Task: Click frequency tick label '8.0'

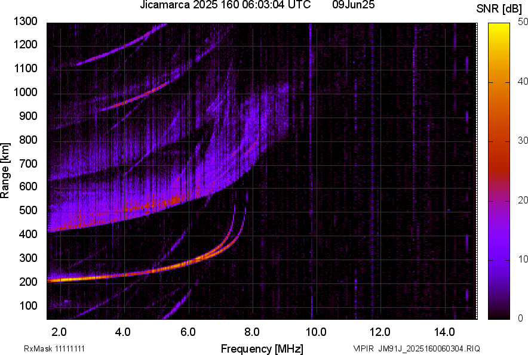Action: click(x=252, y=332)
